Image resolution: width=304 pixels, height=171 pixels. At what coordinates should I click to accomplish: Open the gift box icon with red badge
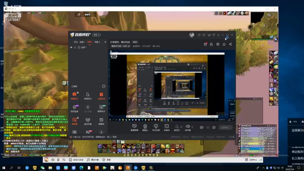coord(205,44)
